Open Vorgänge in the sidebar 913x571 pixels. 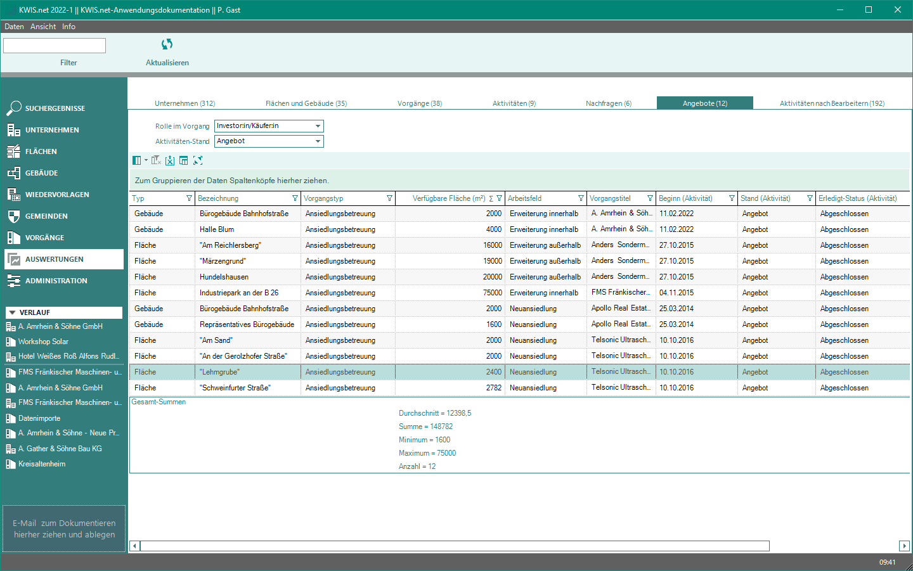63,238
